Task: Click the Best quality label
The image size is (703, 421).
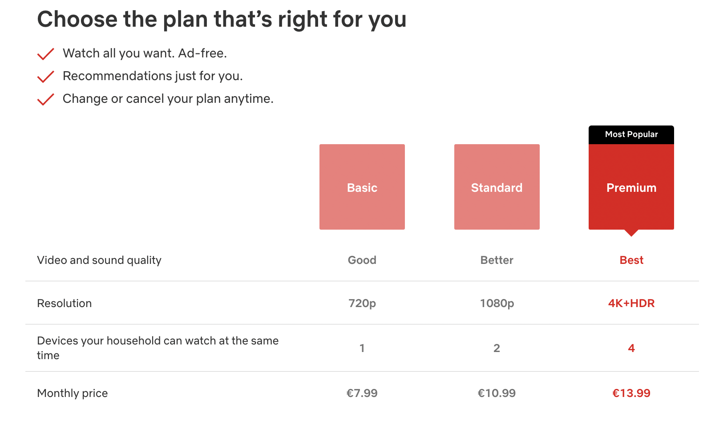Action: tap(631, 260)
